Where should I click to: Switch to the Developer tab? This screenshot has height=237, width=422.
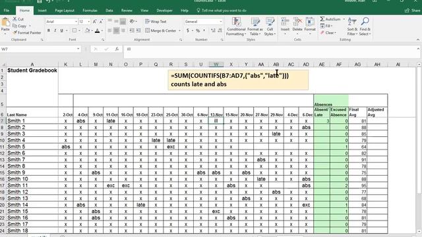(164, 11)
